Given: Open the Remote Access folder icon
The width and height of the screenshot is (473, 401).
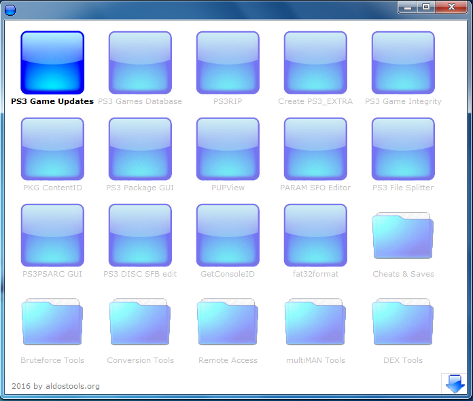Looking at the screenshot, I should (x=228, y=321).
